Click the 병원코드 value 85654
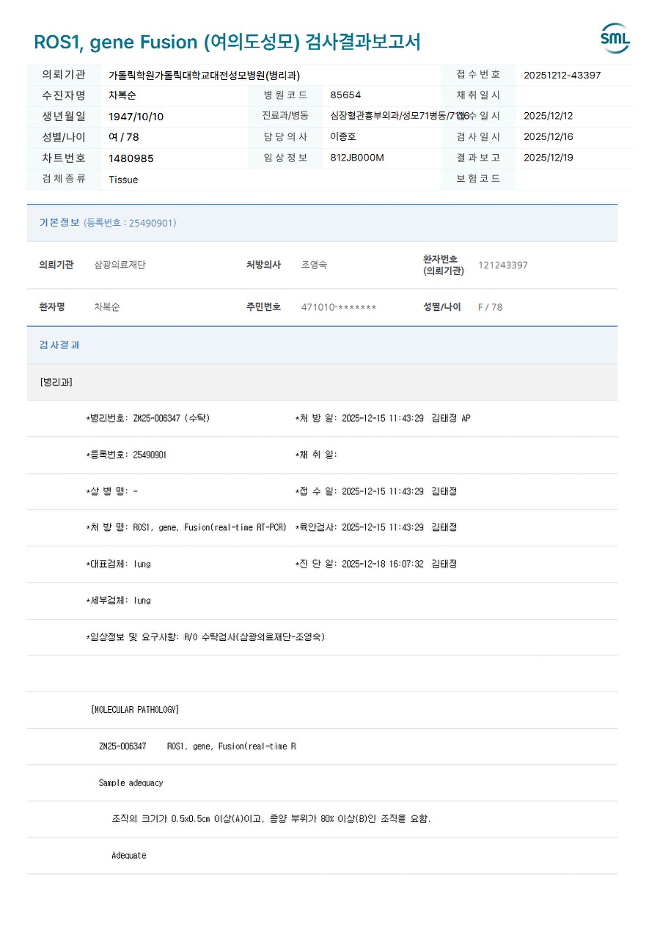 click(x=345, y=95)
